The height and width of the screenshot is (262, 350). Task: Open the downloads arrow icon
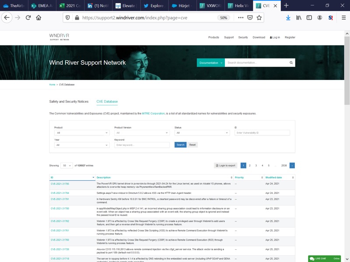tap(288, 17)
